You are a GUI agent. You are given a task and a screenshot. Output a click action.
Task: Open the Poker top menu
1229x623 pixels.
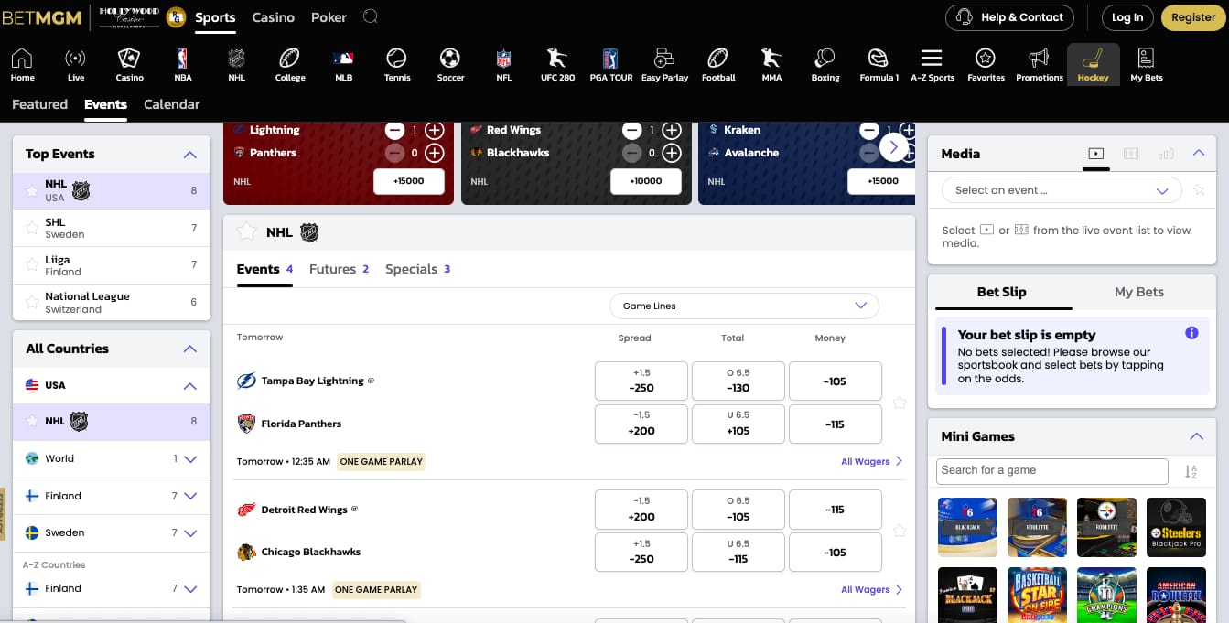[x=329, y=17]
